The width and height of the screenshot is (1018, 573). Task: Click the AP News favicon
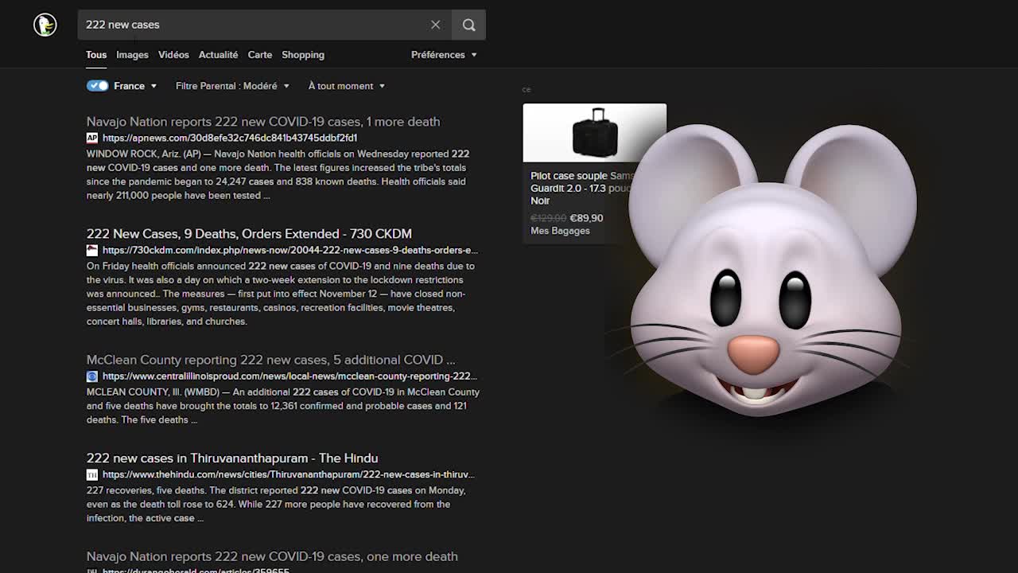coord(92,138)
